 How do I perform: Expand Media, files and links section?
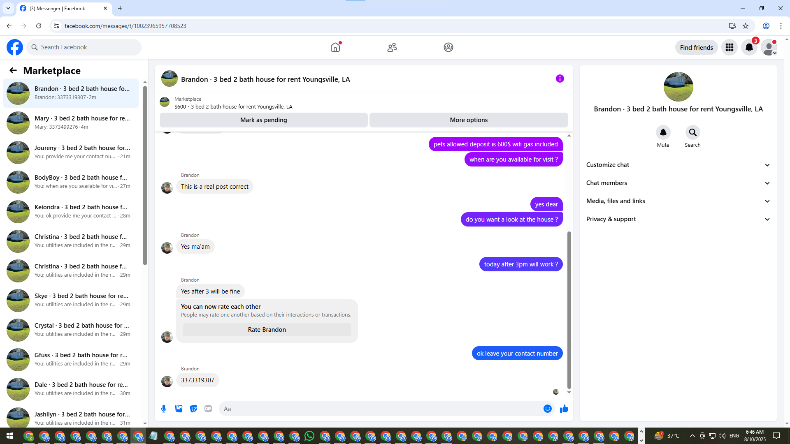[x=678, y=201]
